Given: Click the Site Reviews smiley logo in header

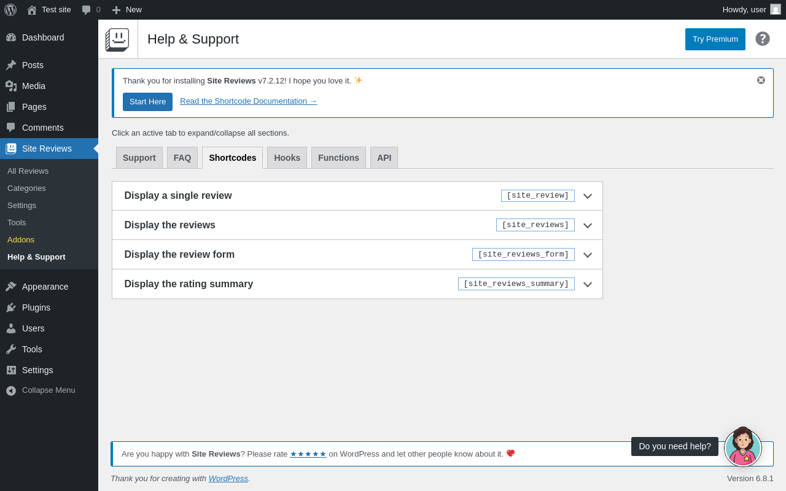Looking at the screenshot, I should [x=117, y=39].
